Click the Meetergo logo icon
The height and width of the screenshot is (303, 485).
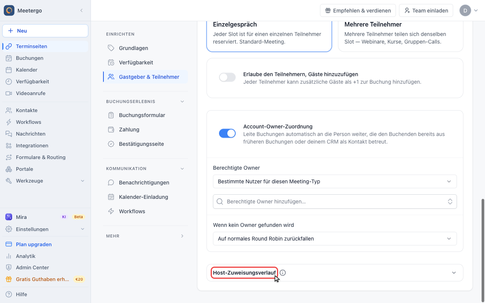point(9,11)
